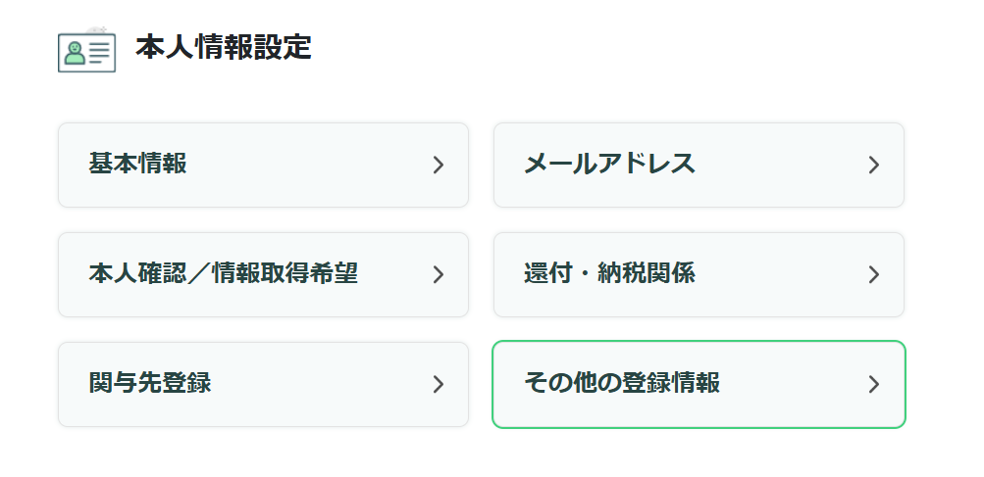Click the arrow icon beside メールアドレス

[x=874, y=166]
